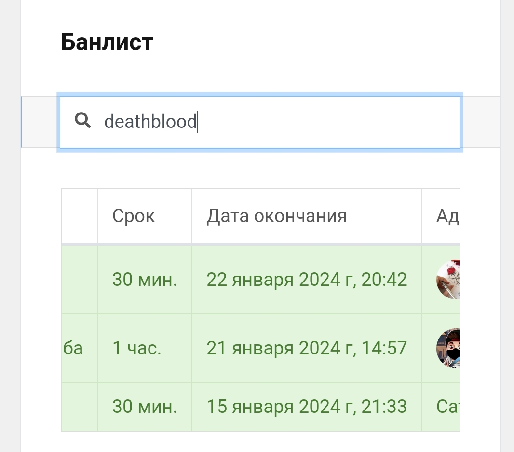The image size is (514, 452).
Task: Select the 21 января 2024 г, 14:57 date cell
Action: [x=307, y=348]
